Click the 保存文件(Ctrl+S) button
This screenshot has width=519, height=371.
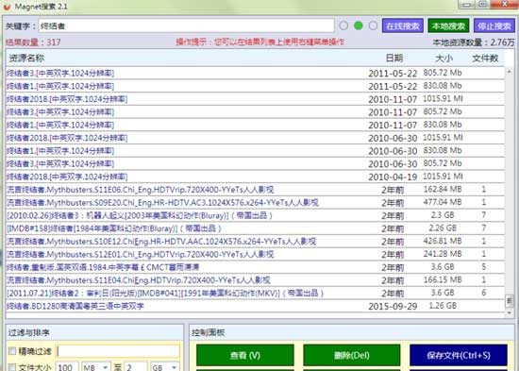pos(459,355)
